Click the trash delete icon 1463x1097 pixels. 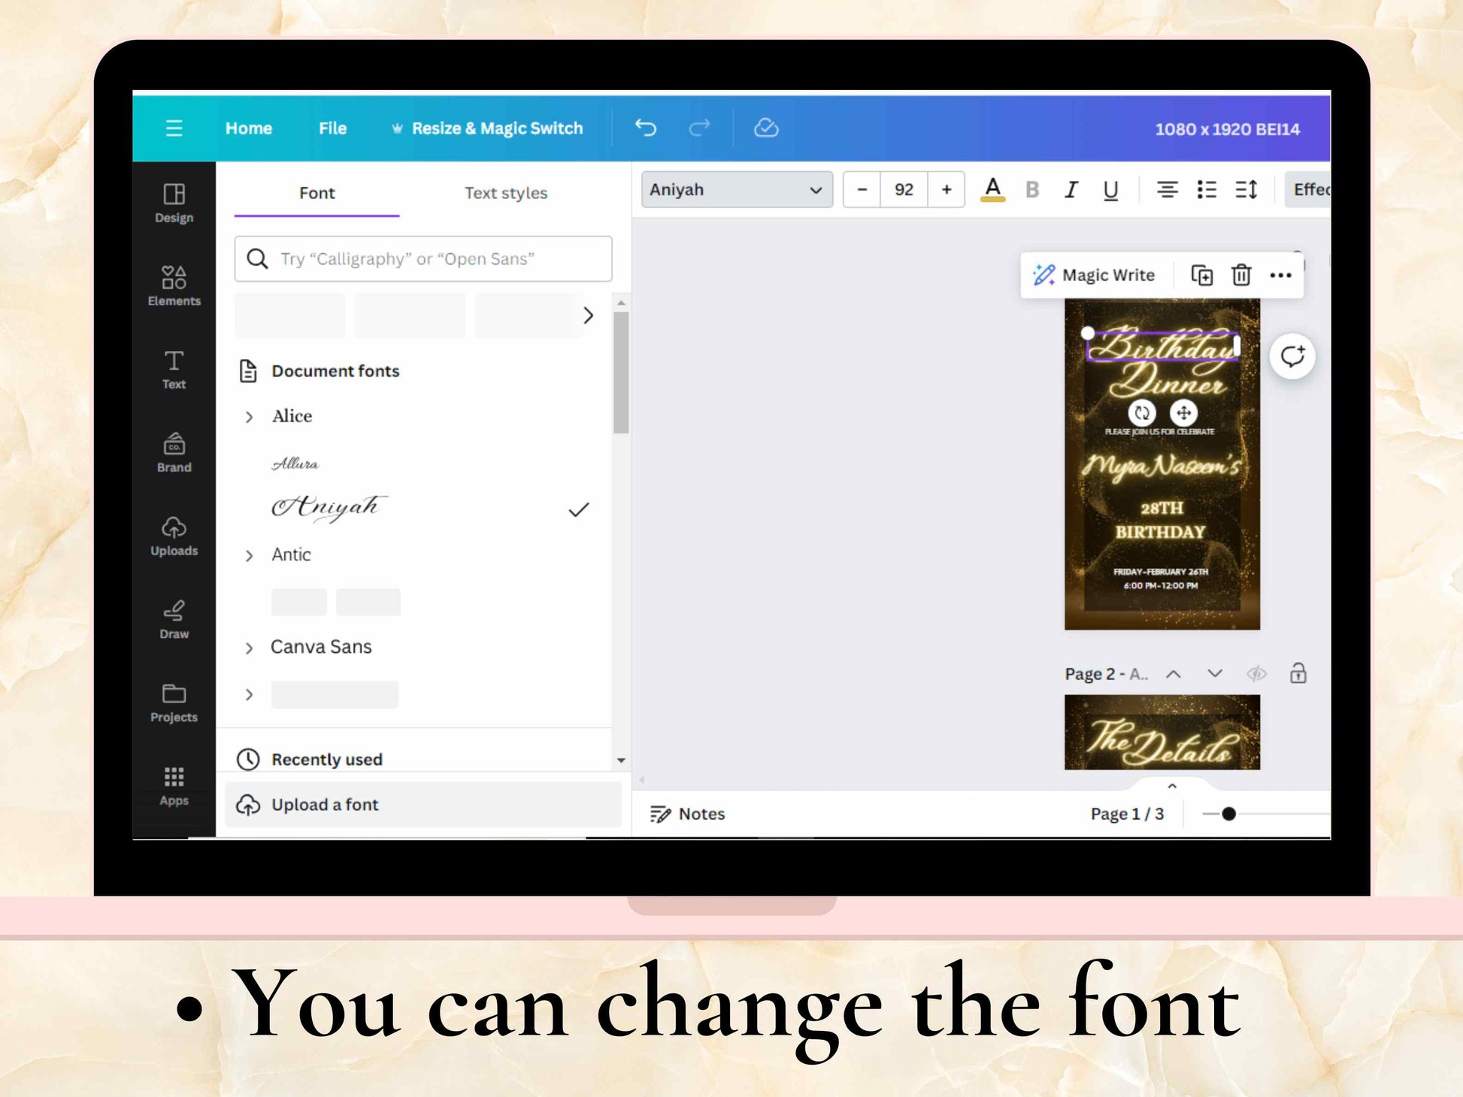tap(1241, 275)
